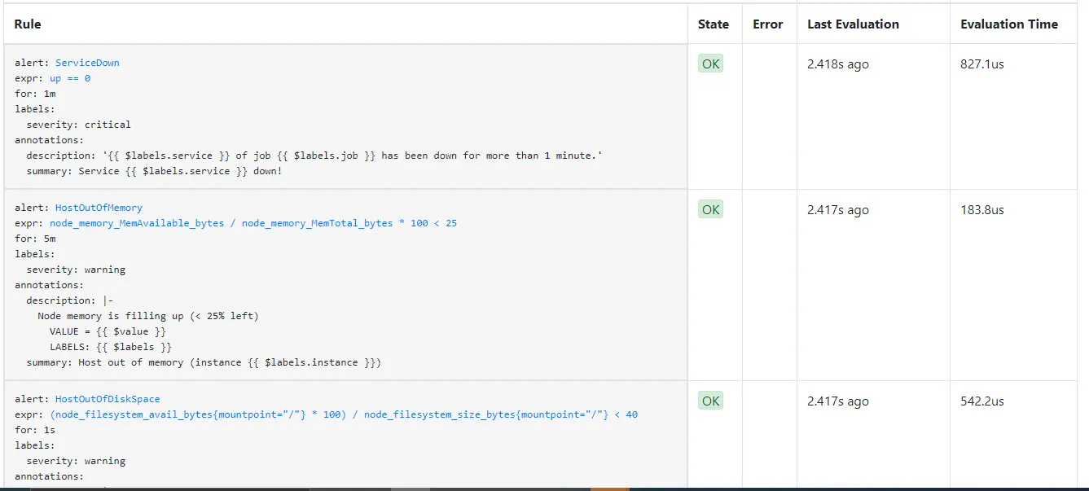Screen dimensions: 1089x491
Task: Click the '2.418s ago' last evaluation cell
Action: click(x=837, y=64)
